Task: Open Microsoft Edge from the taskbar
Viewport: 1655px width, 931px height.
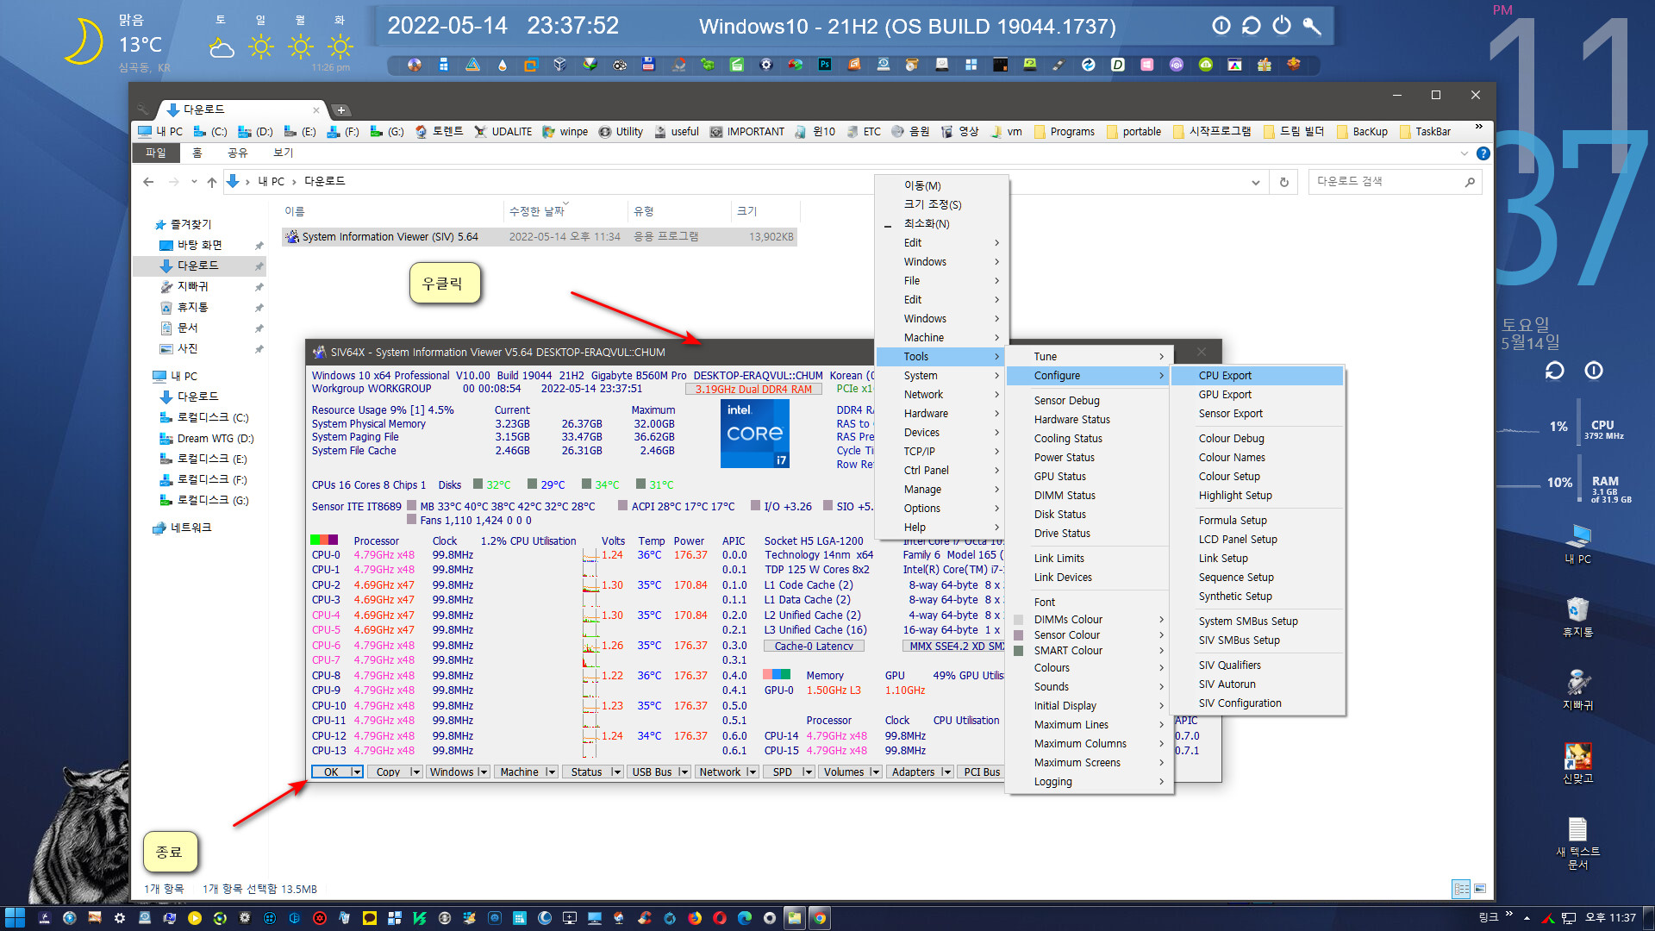Action: (745, 918)
